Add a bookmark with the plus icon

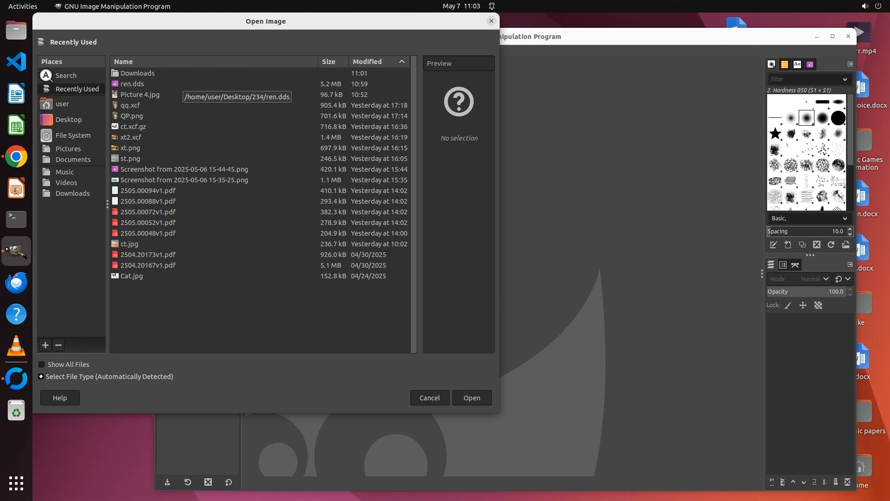coord(45,345)
